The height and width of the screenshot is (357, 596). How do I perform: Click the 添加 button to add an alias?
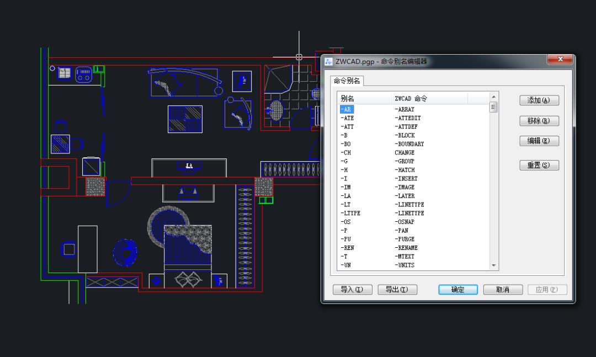(x=539, y=100)
